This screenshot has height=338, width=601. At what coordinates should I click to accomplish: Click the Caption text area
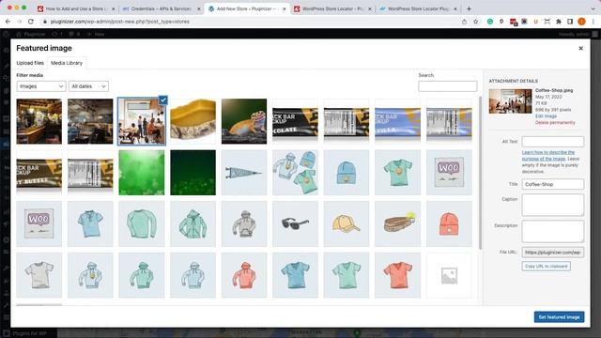point(553,205)
